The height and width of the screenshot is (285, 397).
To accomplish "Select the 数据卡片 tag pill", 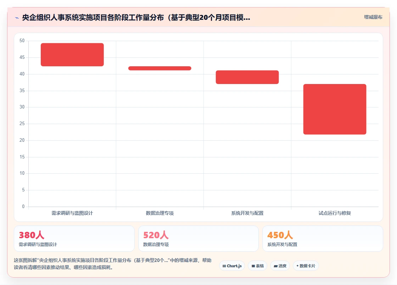I will click(306, 266).
